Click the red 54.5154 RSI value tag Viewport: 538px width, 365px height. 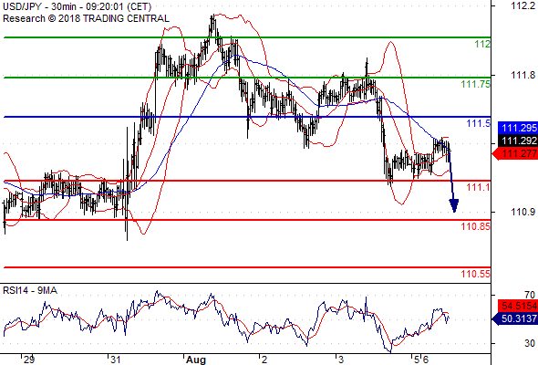click(x=518, y=306)
